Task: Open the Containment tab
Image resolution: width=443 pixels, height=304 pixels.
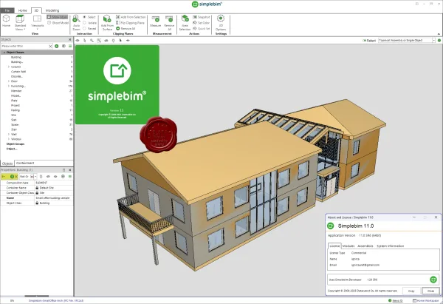Action: 25,163
